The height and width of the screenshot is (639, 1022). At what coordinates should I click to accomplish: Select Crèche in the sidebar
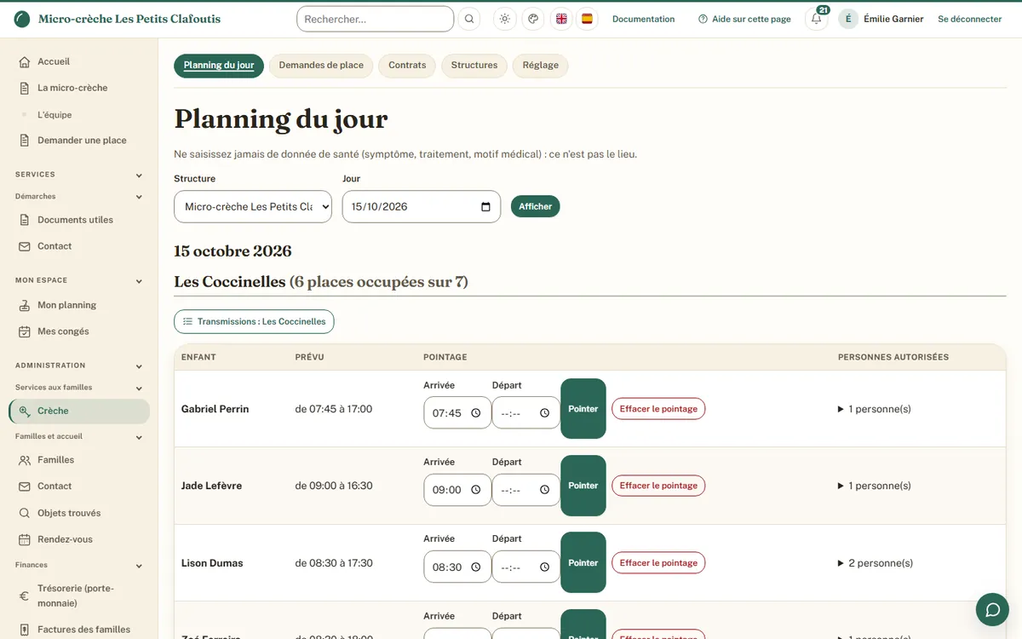click(x=79, y=412)
